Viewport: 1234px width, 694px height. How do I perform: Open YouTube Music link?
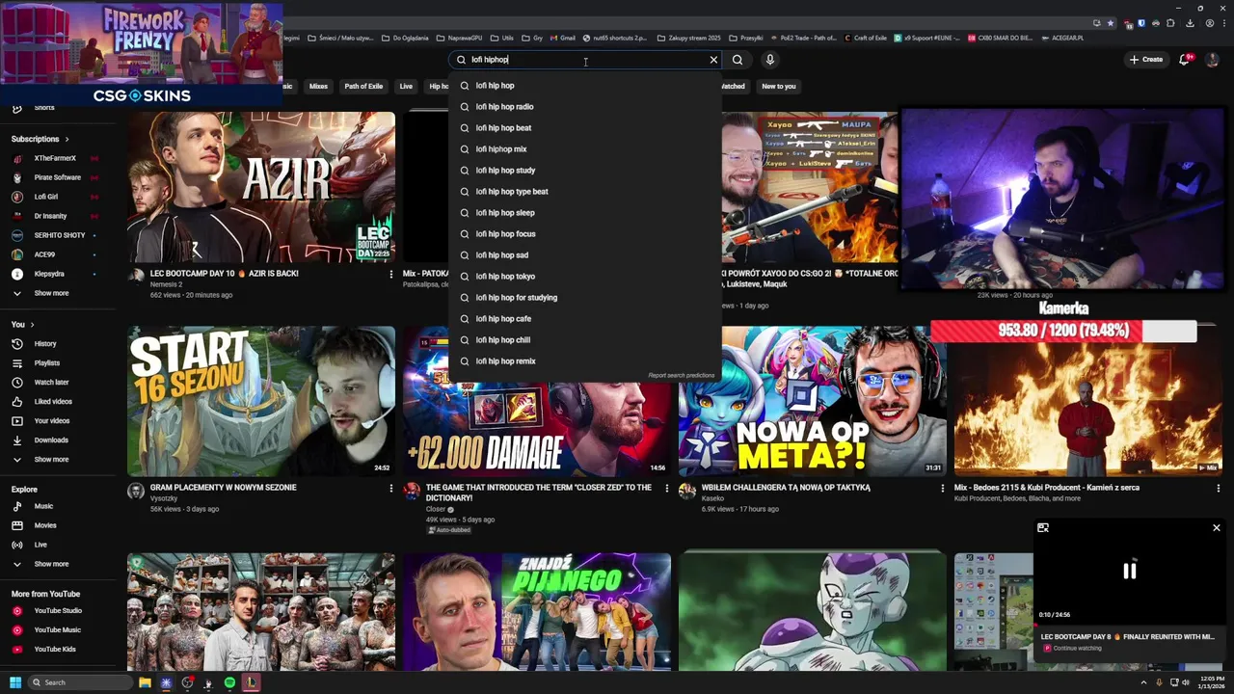point(56,630)
